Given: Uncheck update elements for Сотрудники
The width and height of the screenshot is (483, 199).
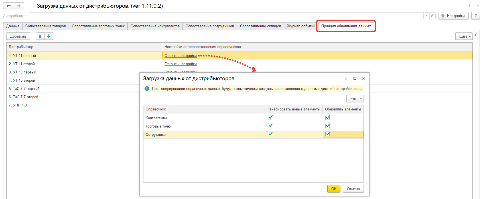Looking at the screenshot, I should (328, 134).
